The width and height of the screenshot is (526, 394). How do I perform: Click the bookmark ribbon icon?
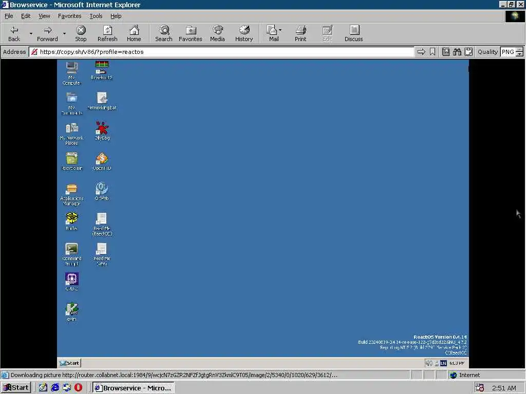(x=433, y=52)
